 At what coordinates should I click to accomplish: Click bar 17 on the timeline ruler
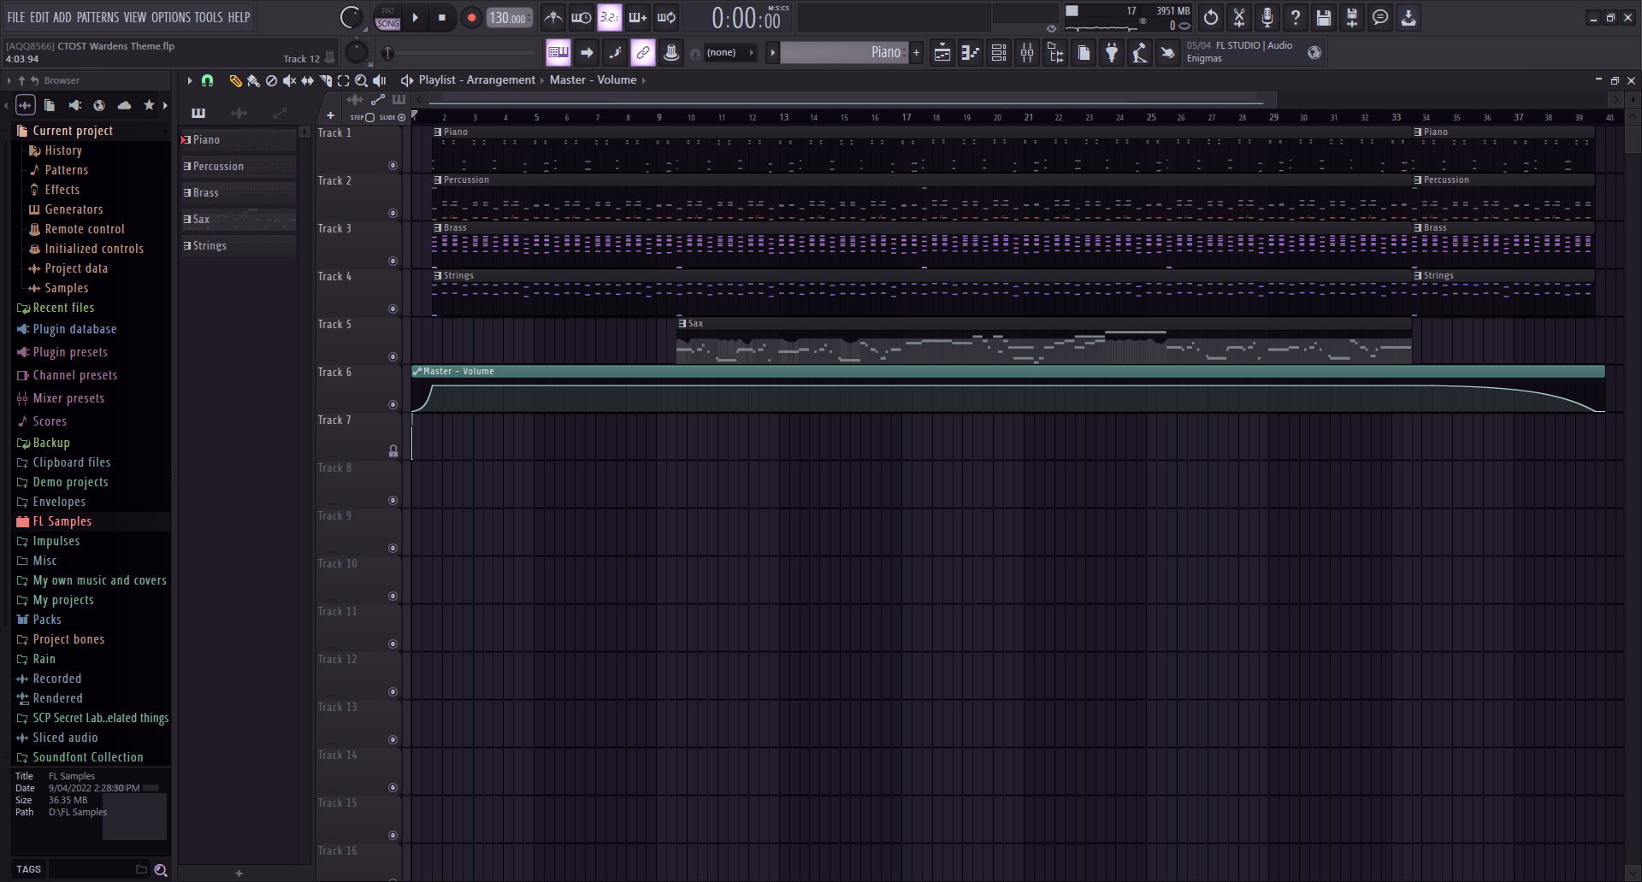click(907, 117)
